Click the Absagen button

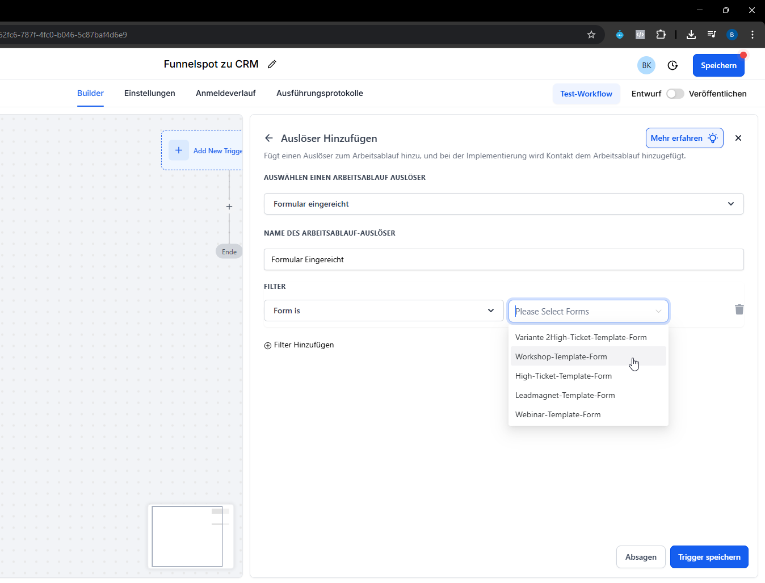pos(641,557)
